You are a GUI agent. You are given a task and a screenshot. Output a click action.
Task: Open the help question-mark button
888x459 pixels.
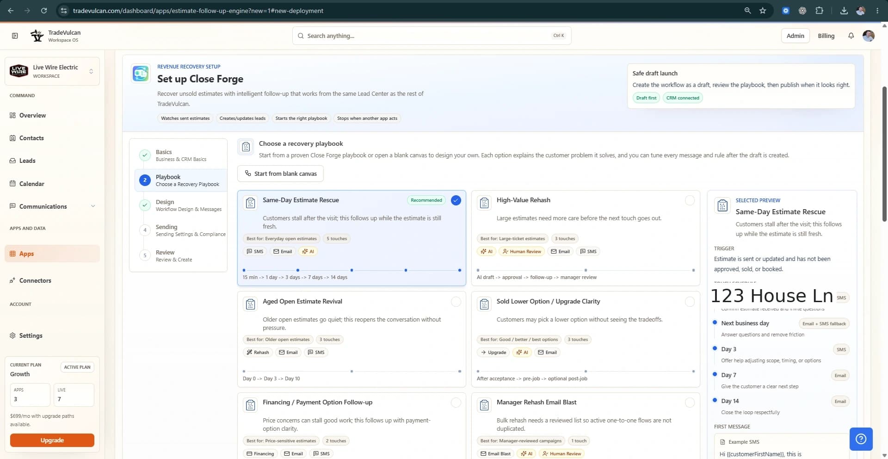(x=861, y=439)
